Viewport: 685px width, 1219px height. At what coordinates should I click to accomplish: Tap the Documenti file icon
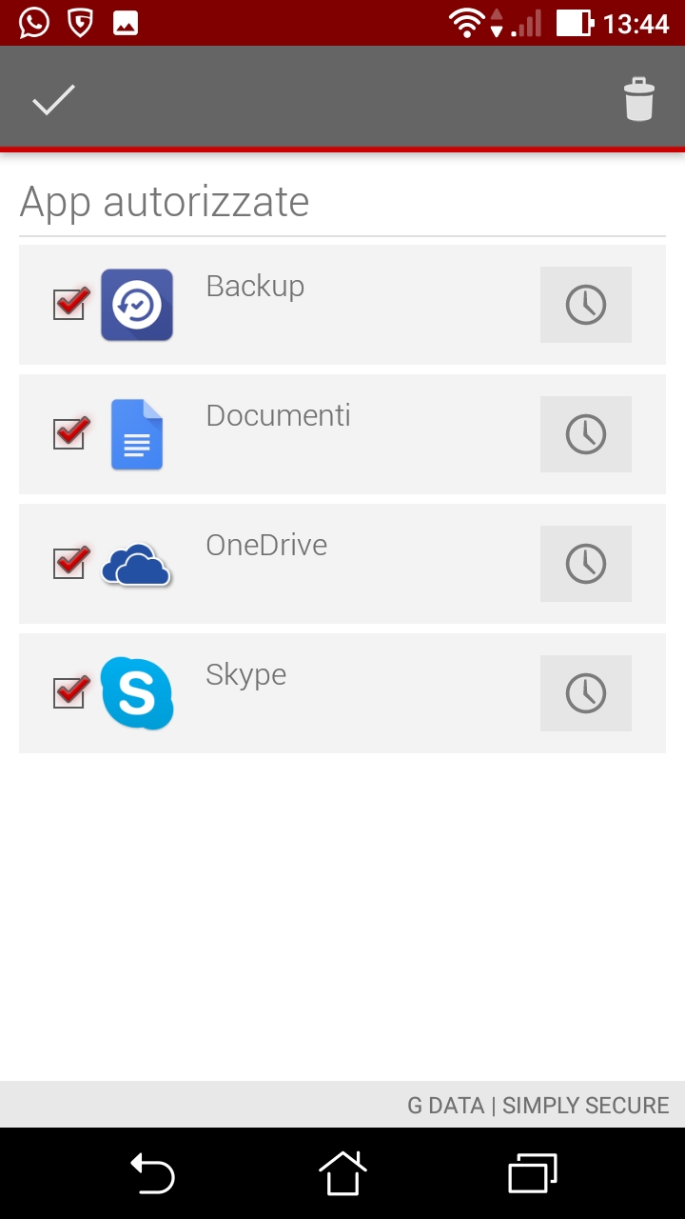[137, 434]
